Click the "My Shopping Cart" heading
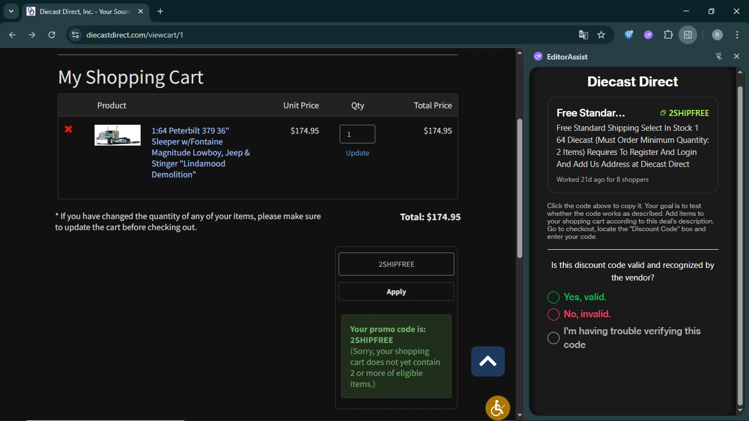The width and height of the screenshot is (749, 421). (x=131, y=77)
